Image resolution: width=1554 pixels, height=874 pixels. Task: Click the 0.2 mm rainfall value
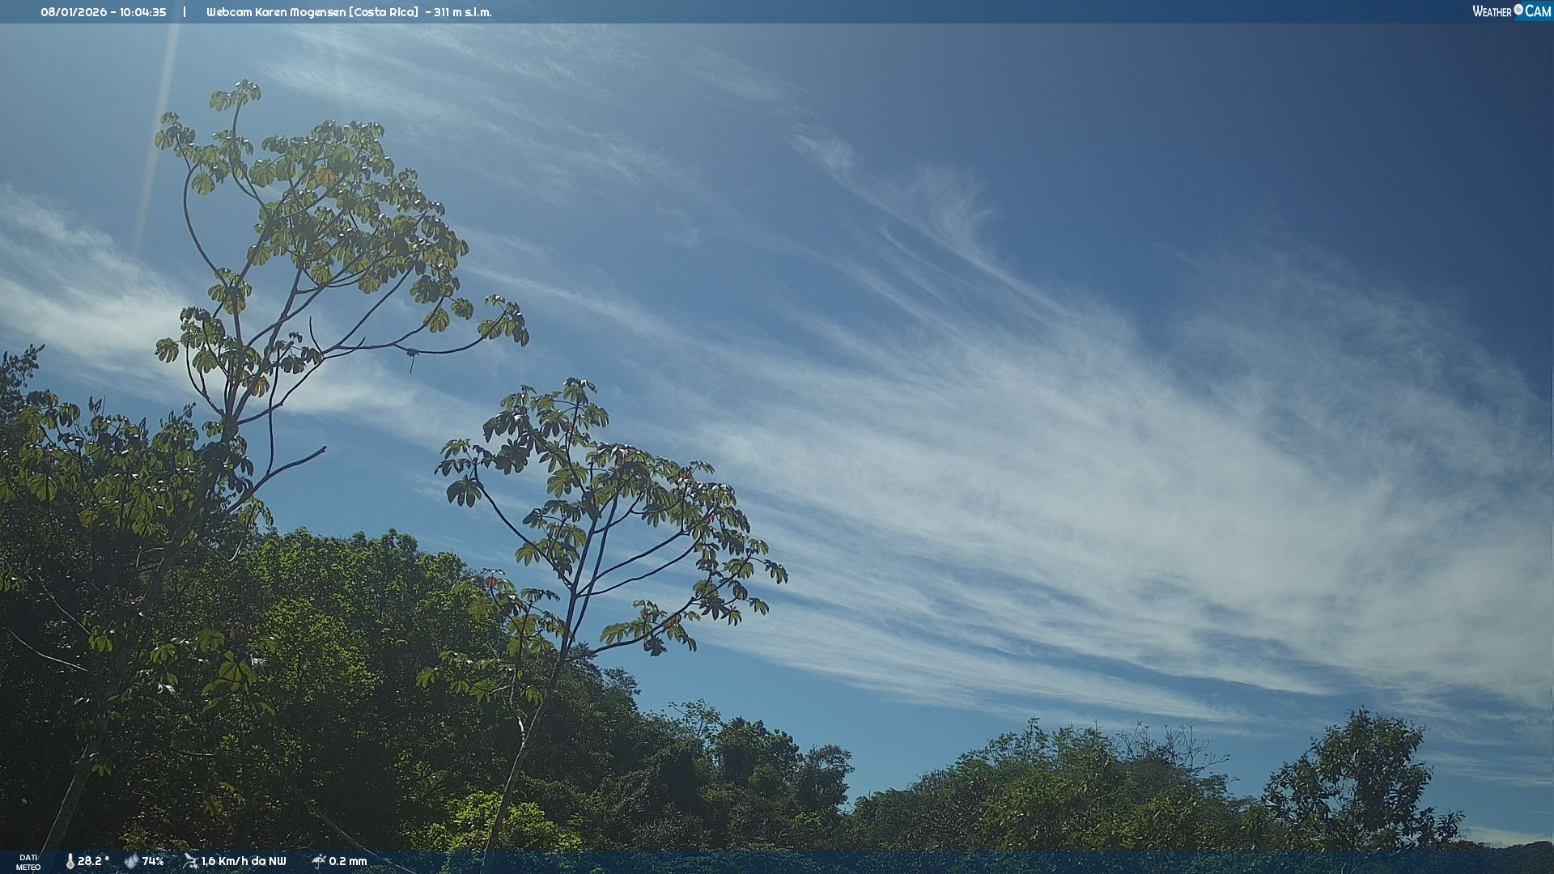pyautogui.click(x=348, y=861)
